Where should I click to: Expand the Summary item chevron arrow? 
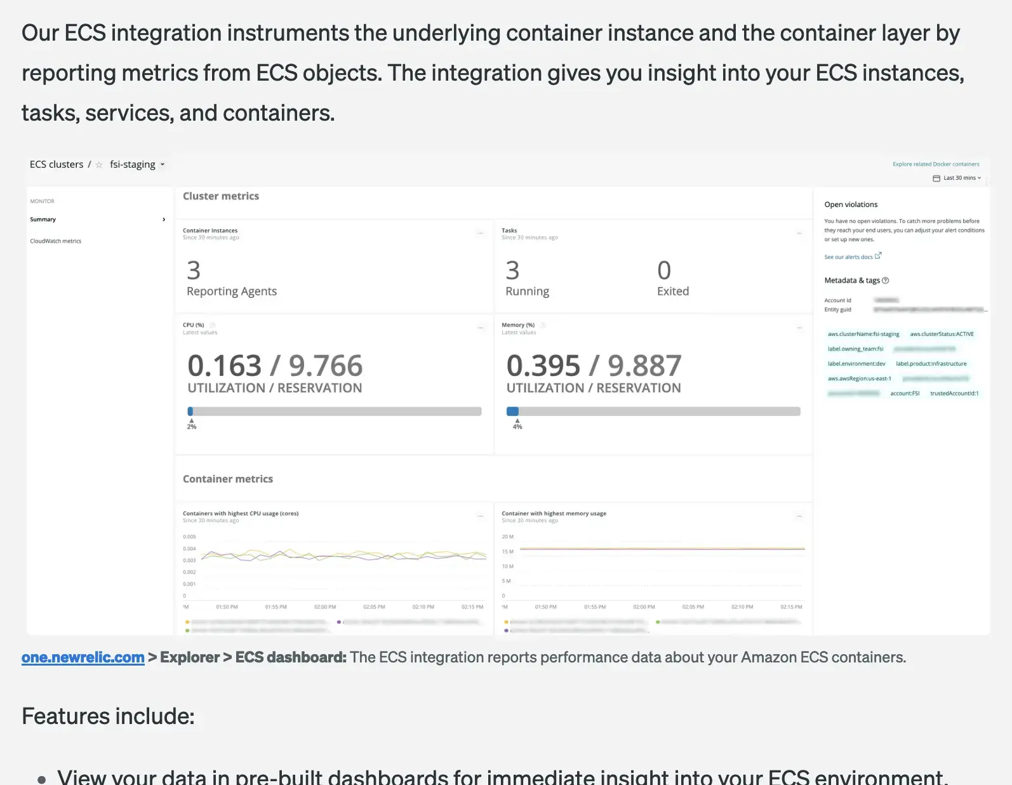(x=164, y=220)
